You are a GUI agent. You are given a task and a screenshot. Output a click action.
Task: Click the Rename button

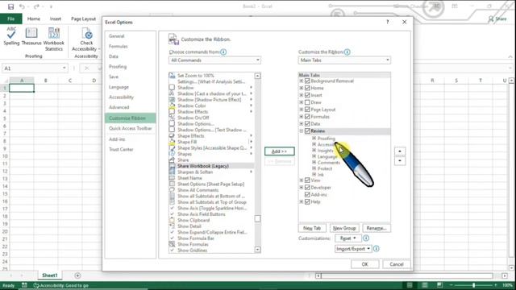point(377,228)
